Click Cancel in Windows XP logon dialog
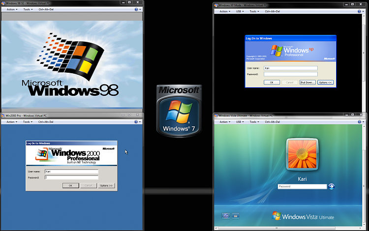Screen dimensions: 369x231 point(290,82)
